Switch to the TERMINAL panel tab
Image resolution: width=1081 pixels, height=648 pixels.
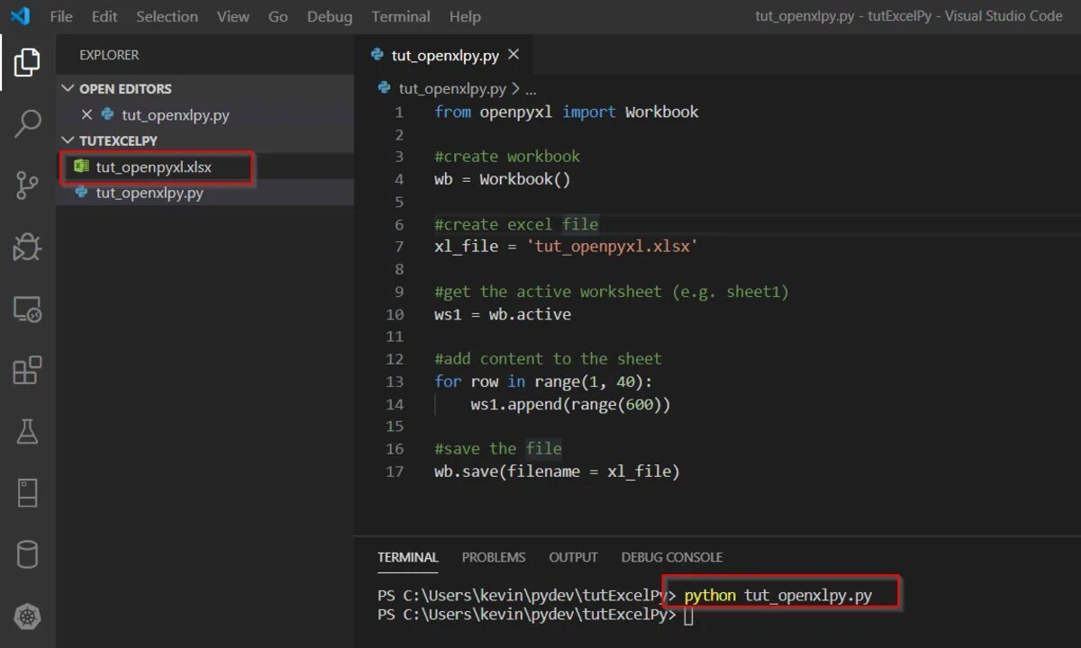(407, 557)
